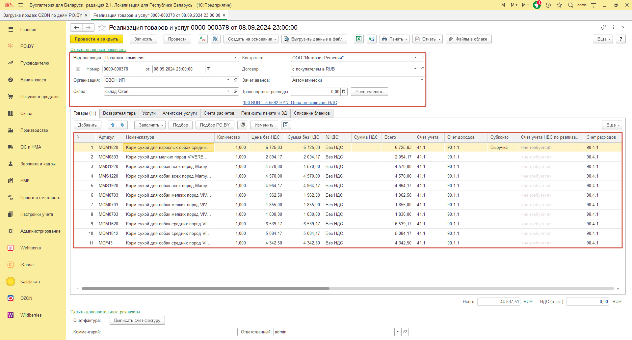Viewport: 632px width, 340px height.
Task: Click Скрыть основные реквизиты link
Action: (98, 50)
